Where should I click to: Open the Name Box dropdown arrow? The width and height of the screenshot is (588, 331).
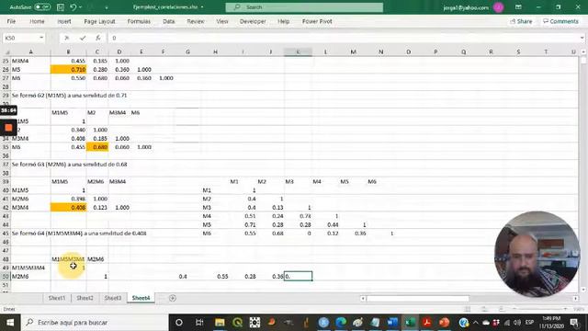[41, 38]
